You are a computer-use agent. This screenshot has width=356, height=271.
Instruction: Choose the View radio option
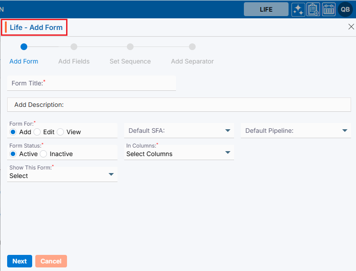coord(60,132)
